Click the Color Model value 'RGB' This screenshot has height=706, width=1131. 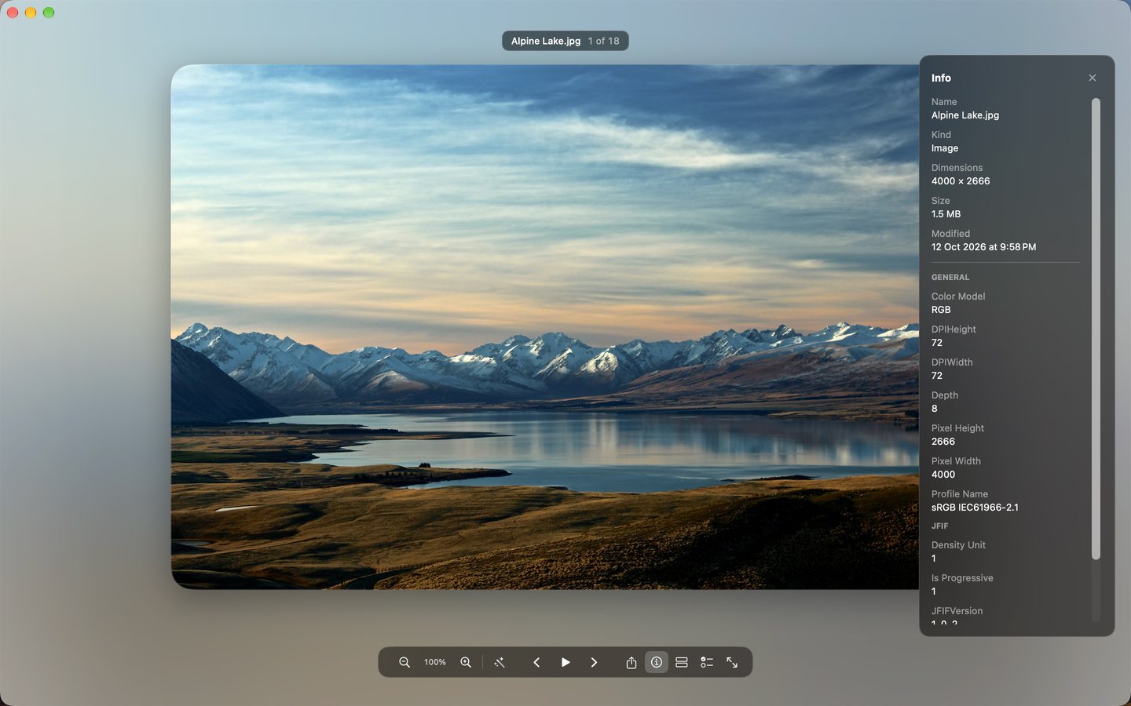(941, 310)
